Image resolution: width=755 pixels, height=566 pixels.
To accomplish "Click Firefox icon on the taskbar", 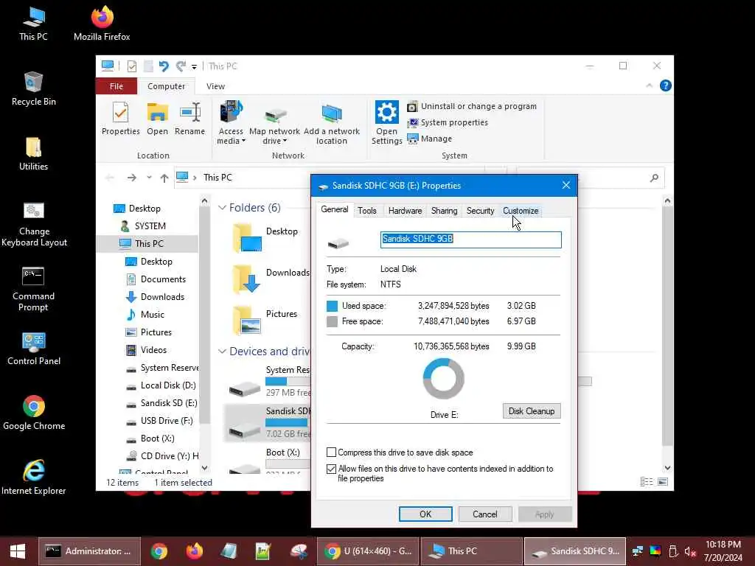I will tap(194, 551).
